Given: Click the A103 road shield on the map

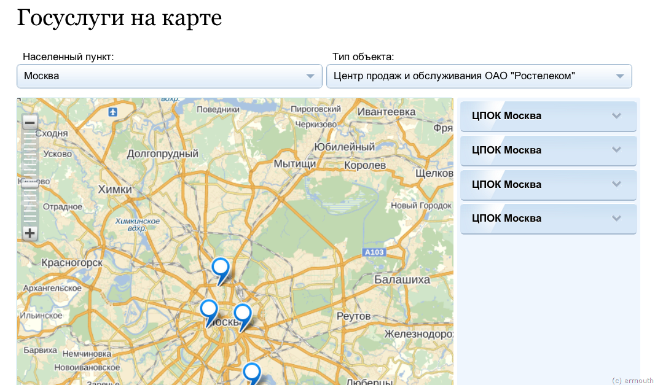Looking at the screenshot, I should (374, 252).
